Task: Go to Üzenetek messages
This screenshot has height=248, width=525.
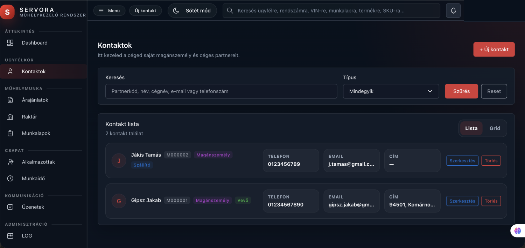Action: click(43, 207)
